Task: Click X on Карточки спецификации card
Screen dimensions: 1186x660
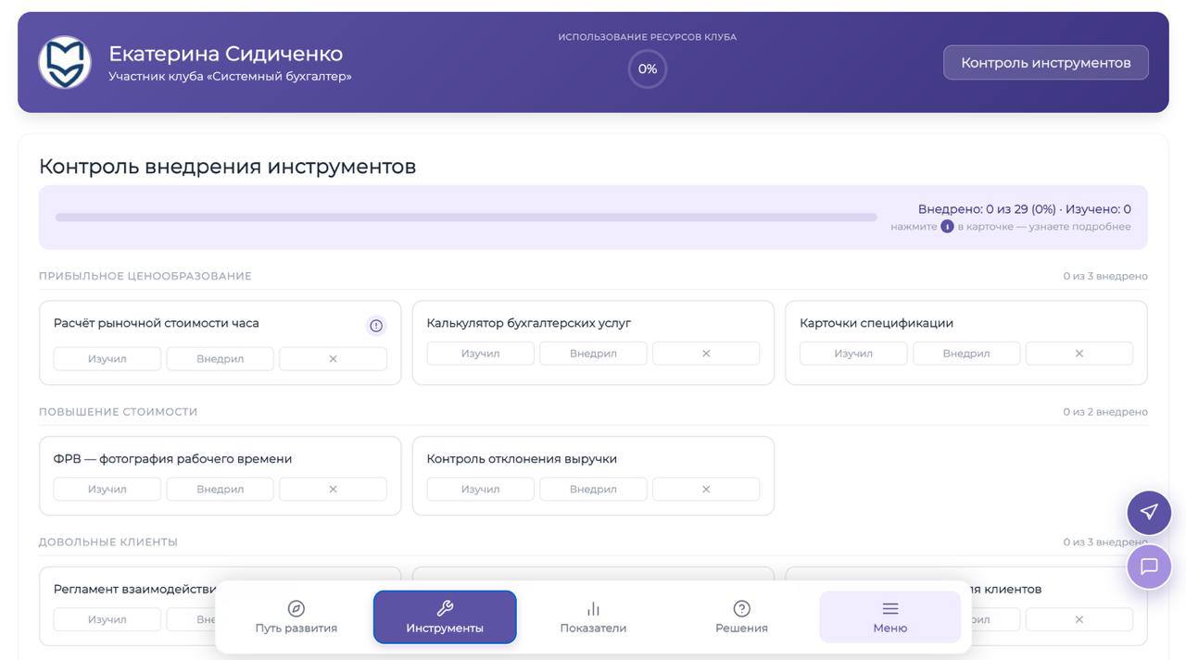Action: click(1079, 354)
